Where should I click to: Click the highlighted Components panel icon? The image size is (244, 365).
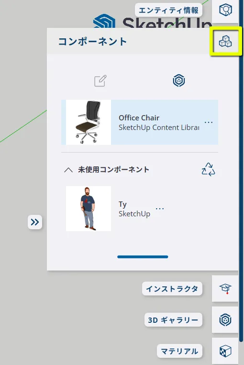(x=225, y=42)
